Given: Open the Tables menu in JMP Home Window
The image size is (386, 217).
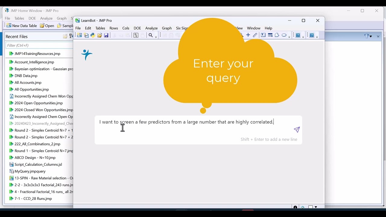Looking at the screenshot, I should 19,18.
